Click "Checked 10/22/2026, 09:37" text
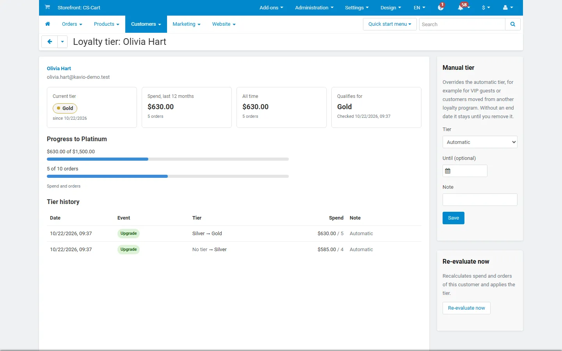This screenshot has height=351, width=562. pos(364,116)
